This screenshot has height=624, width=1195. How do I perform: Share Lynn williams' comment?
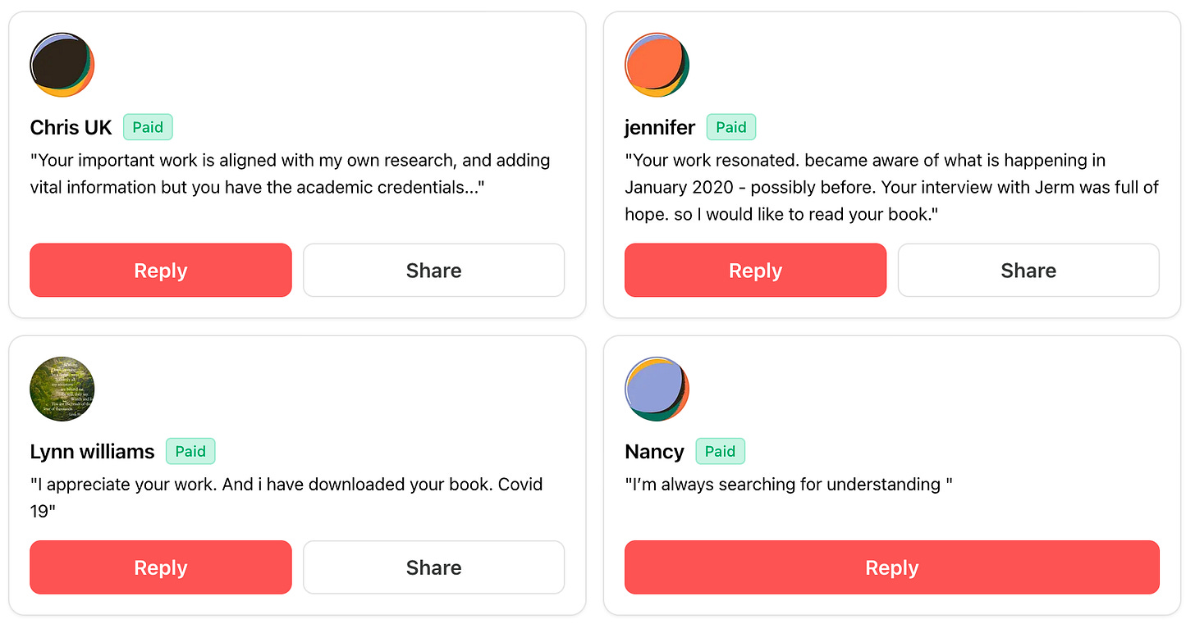click(x=433, y=567)
